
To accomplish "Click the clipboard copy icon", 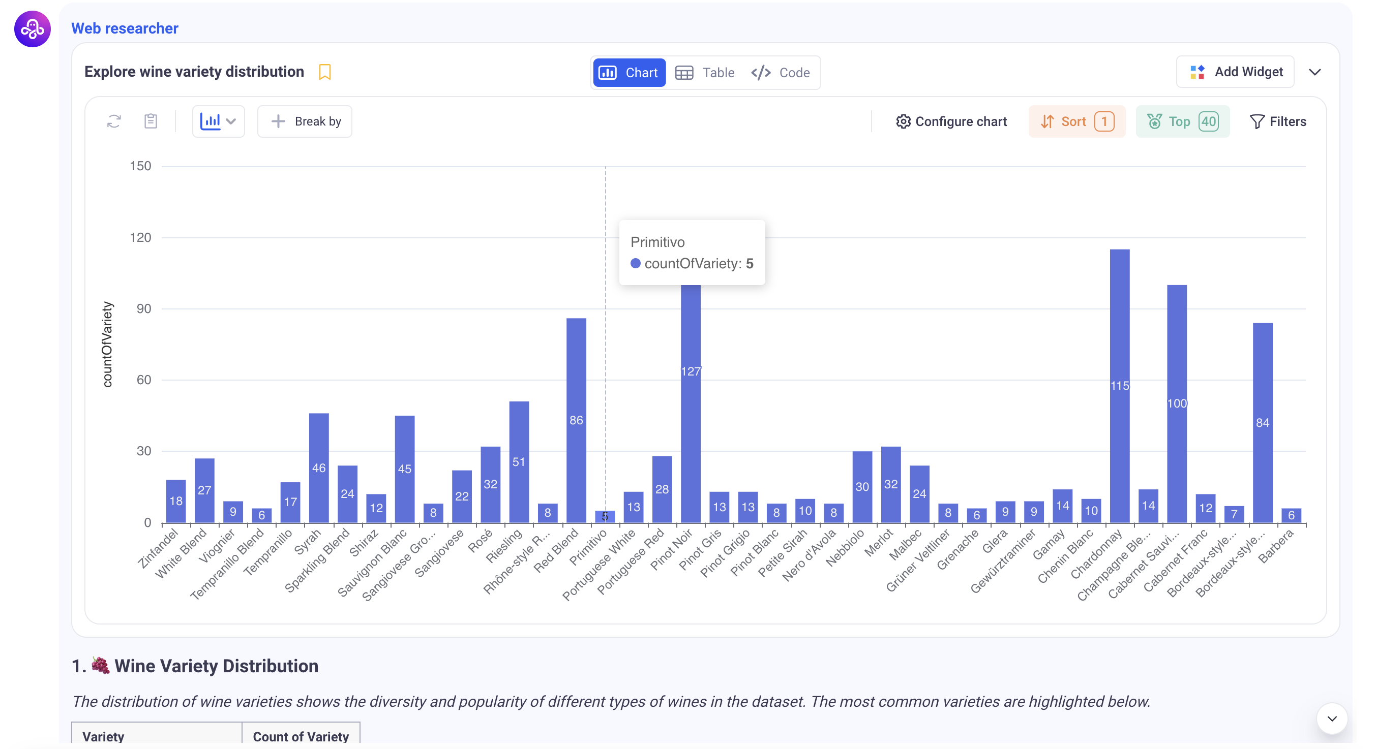I will tap(151, 121).
